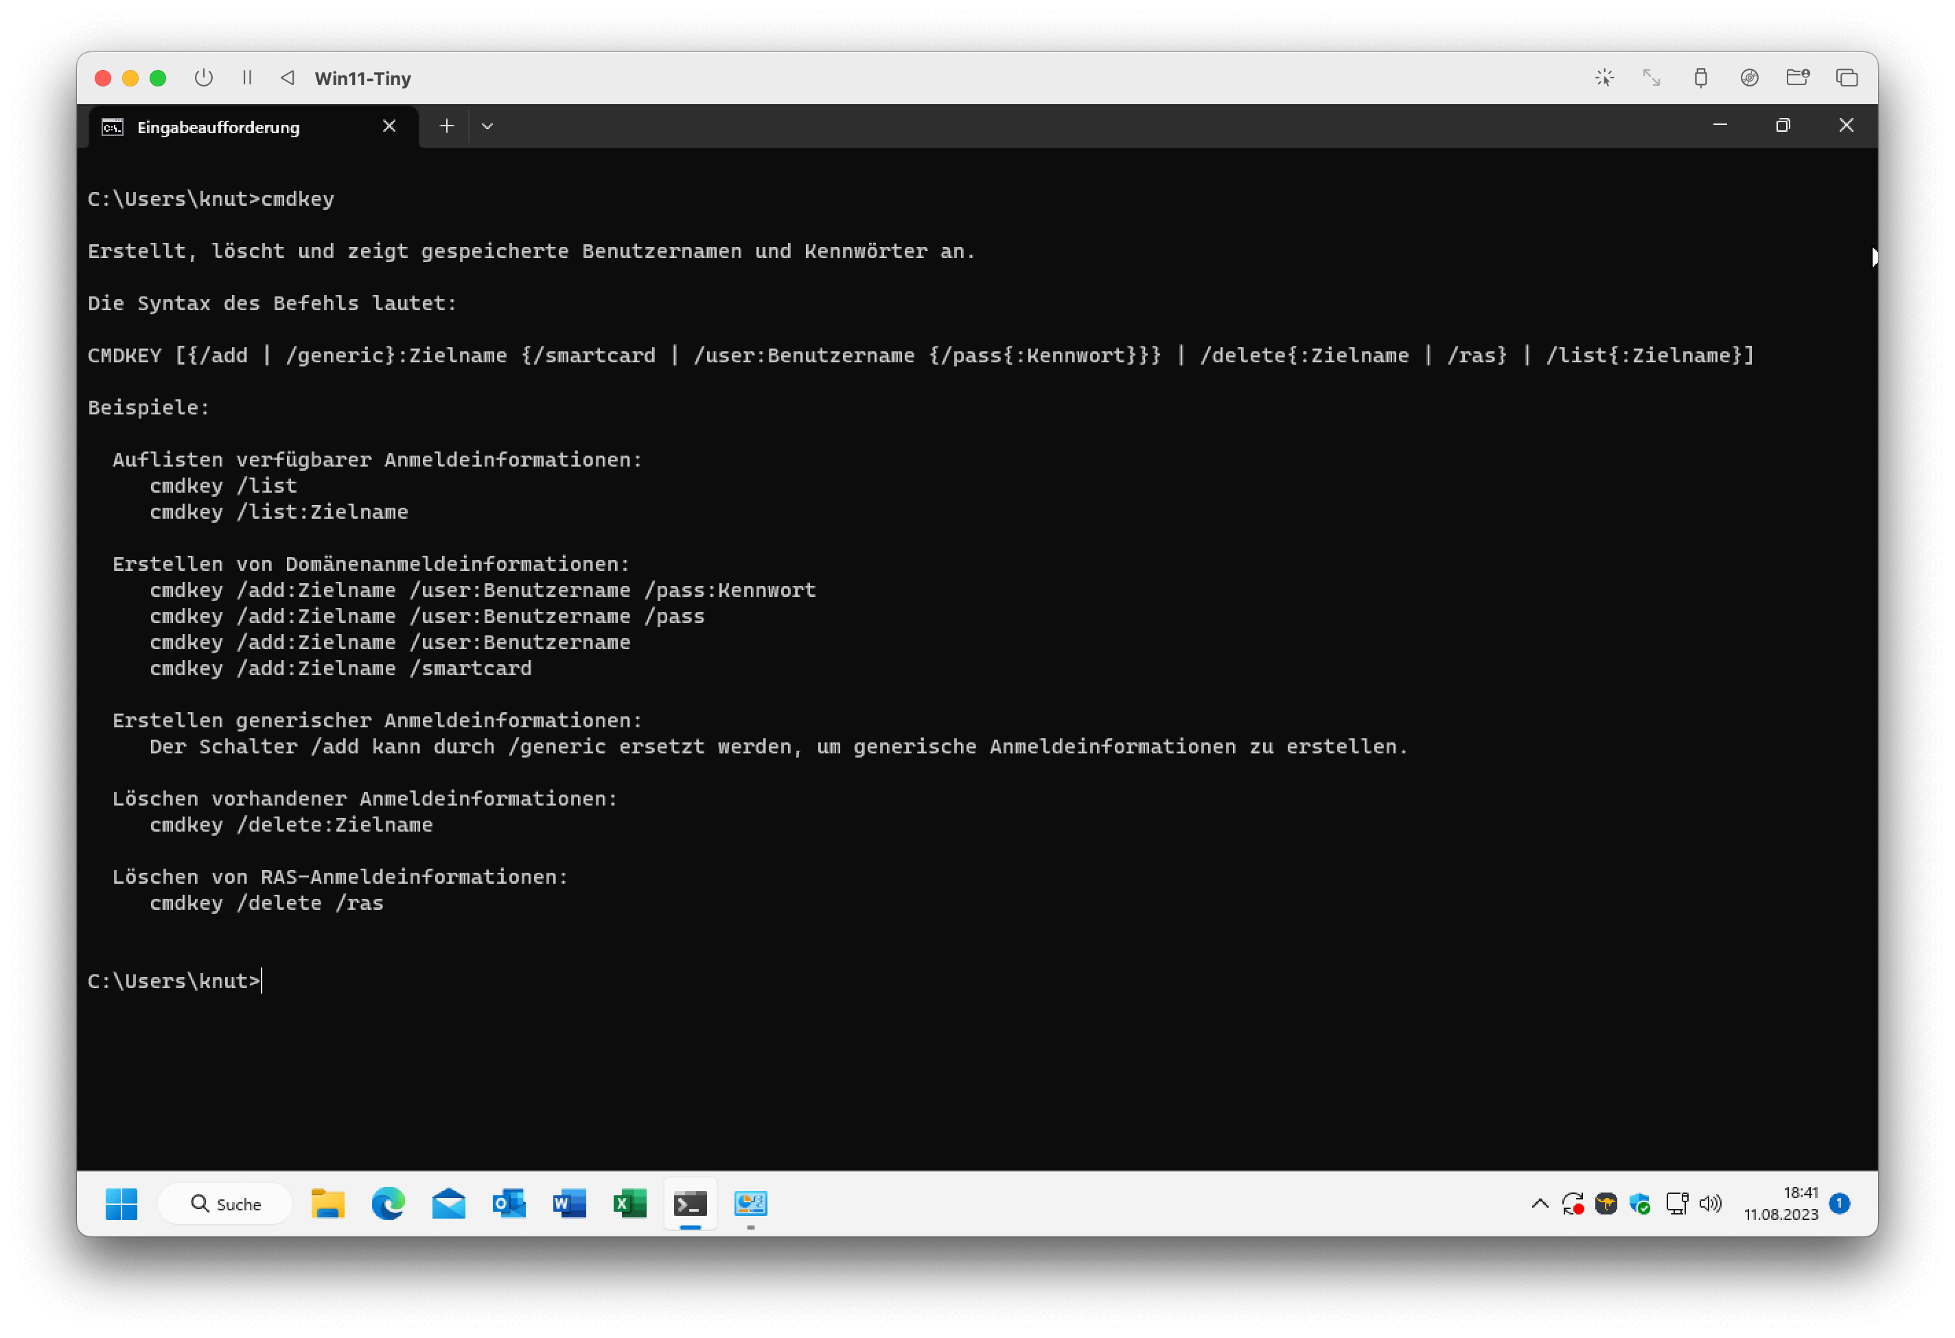
Task: Click 'Die Syntax des Befehls lautet:' line
Action: pyautogui.click(x=273, y=303)
